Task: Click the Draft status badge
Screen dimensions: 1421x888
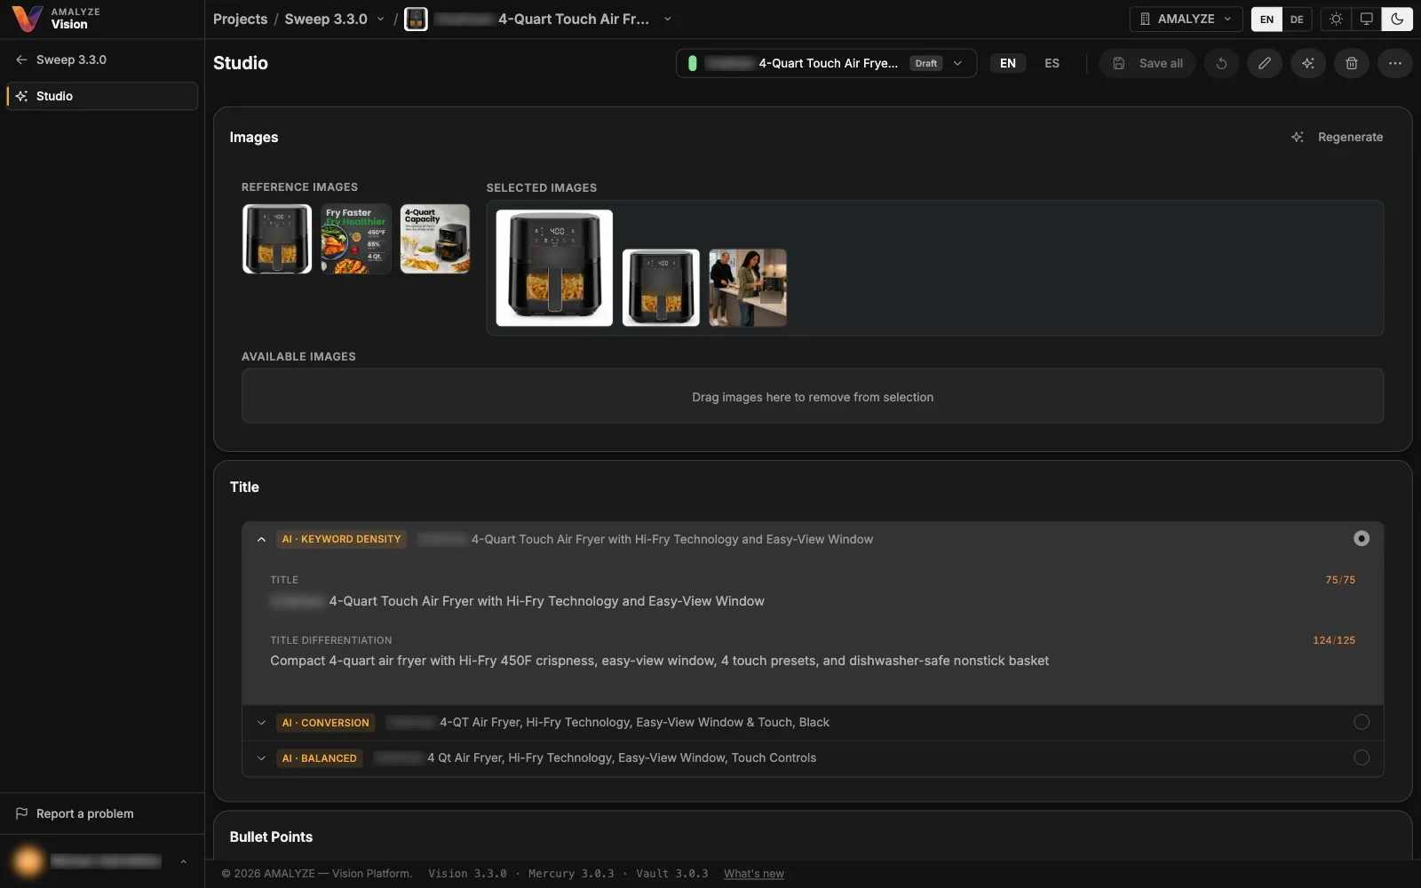Action: (x=926, y=63)
